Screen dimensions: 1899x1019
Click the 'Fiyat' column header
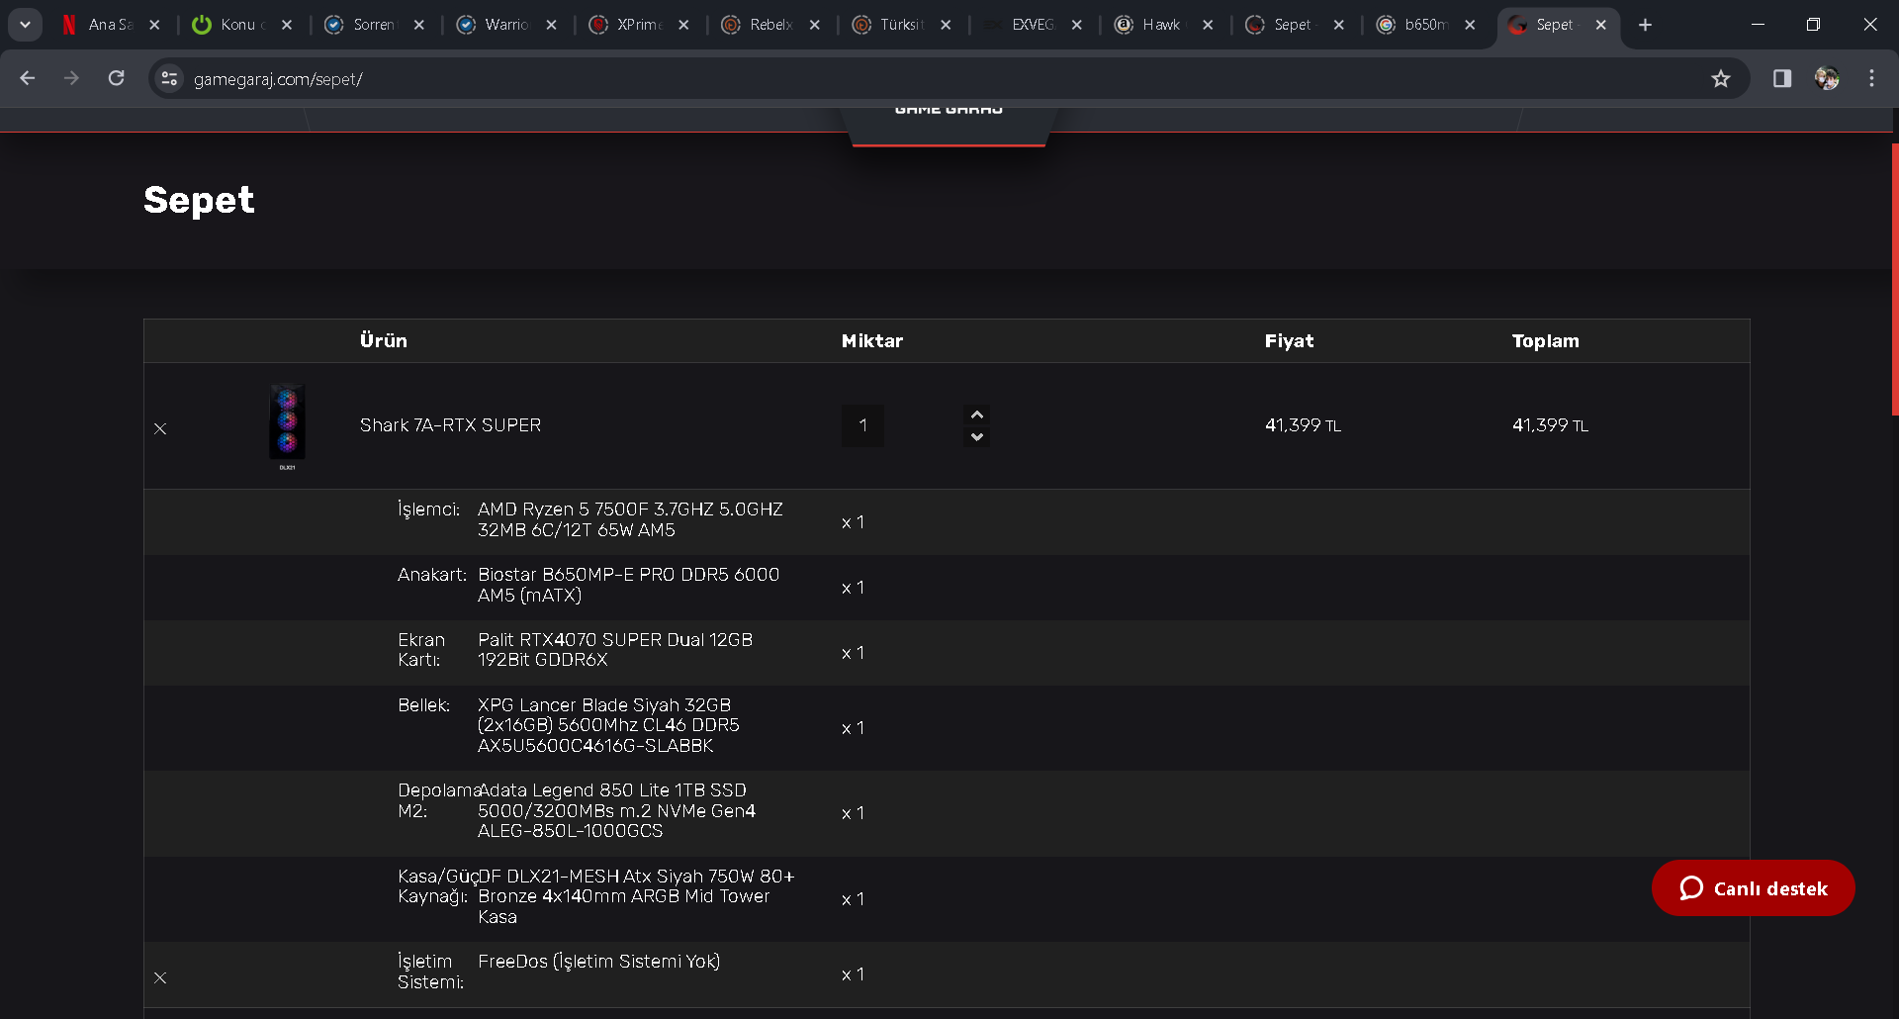click(x=1289, y=341)
